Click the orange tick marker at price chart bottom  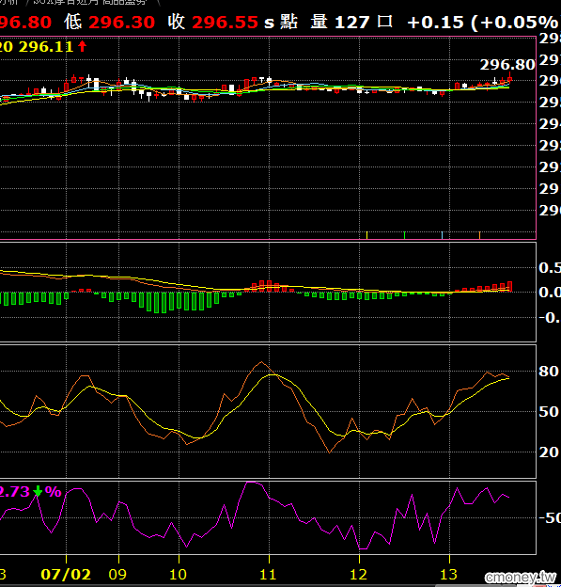(x=479, y=235)
